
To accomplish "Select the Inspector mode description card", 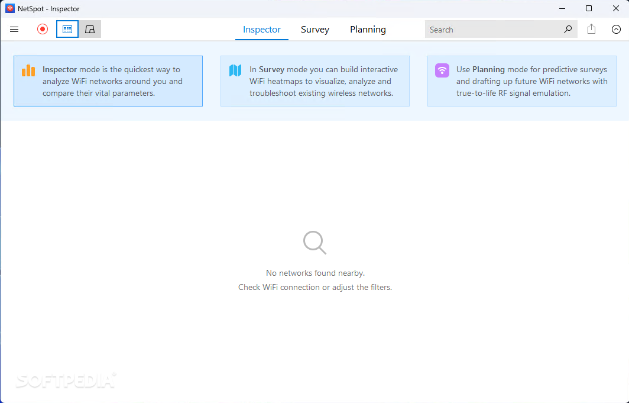I will (x=108, y=81).
